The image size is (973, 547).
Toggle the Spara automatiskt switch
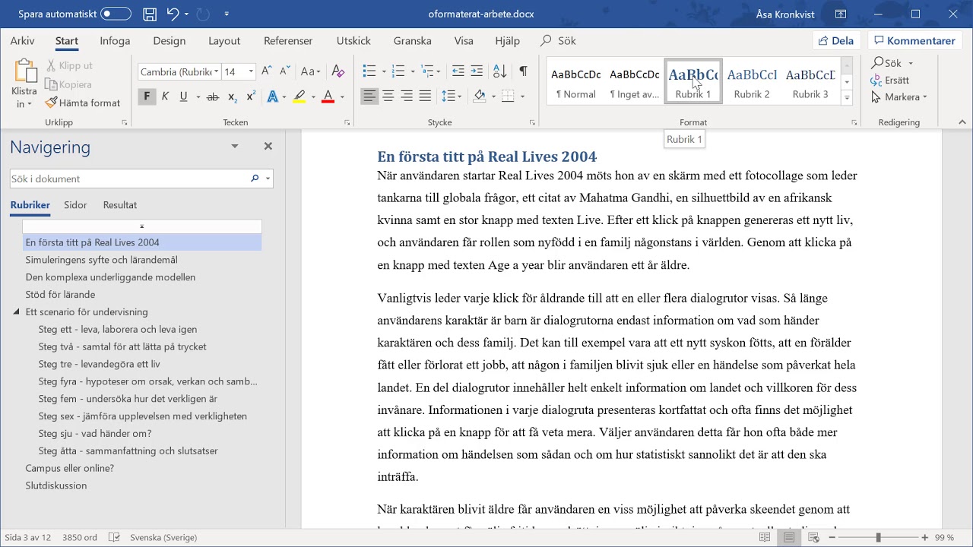tap(116, 14)
